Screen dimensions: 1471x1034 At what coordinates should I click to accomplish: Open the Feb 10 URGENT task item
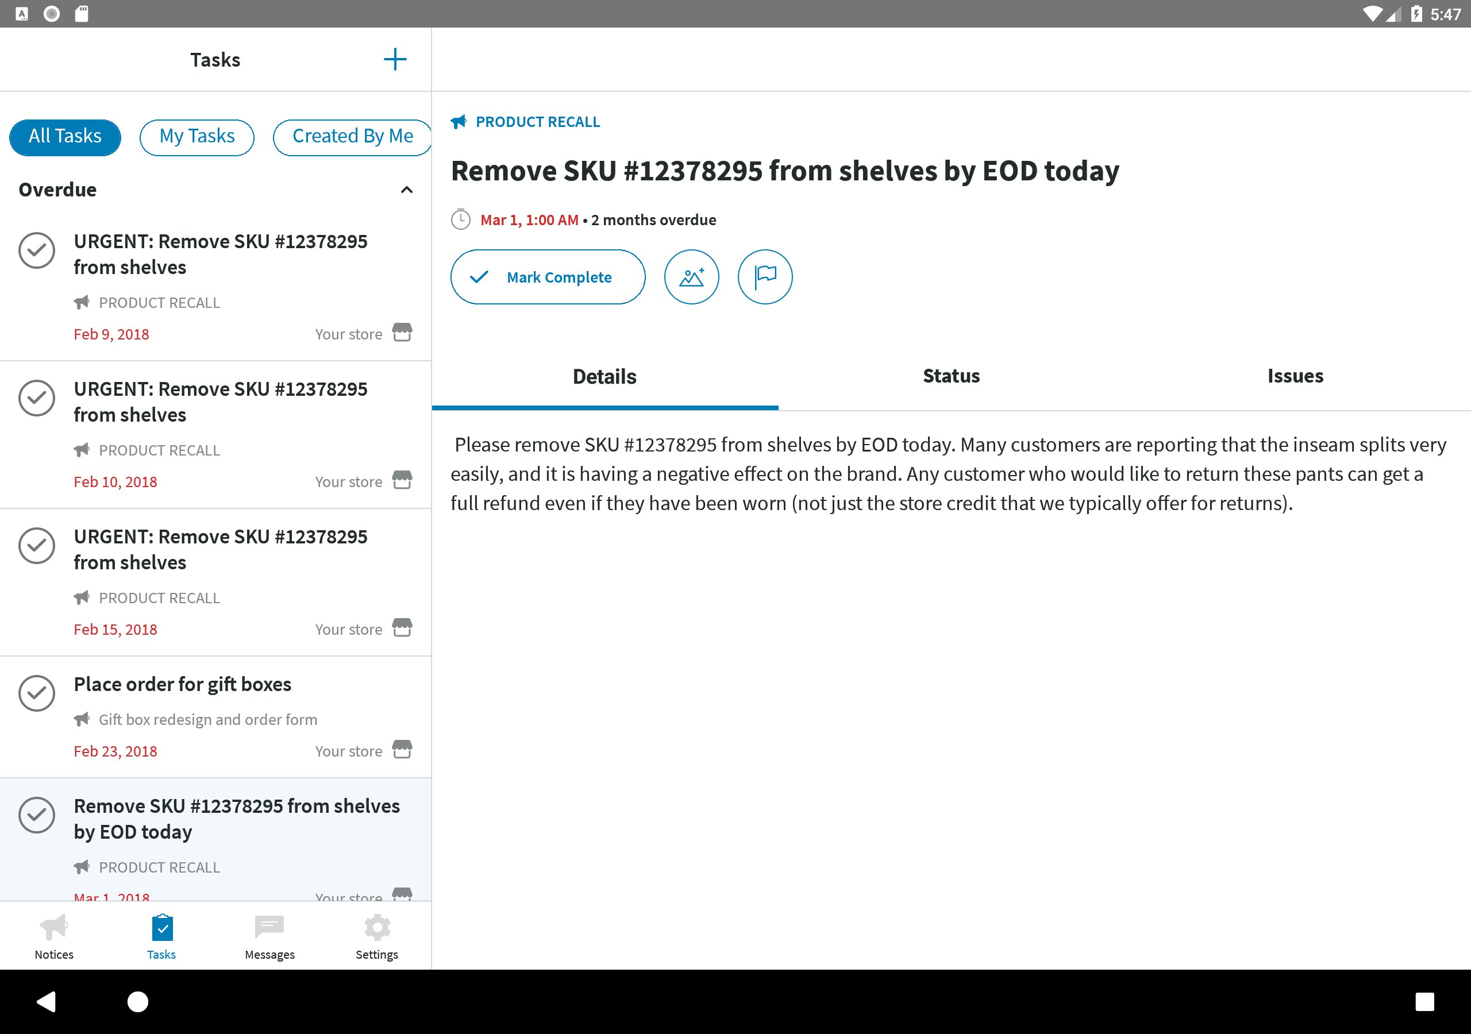click(x=220, y=402)
